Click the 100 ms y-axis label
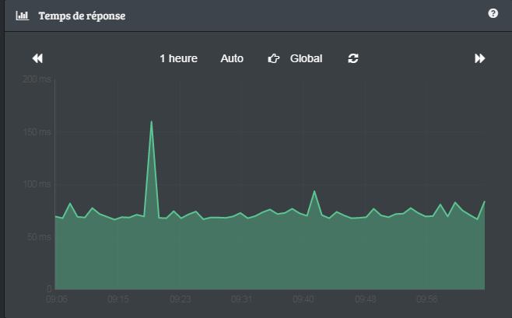Image resolution: width=512 pixels, height=318 pixels. click(x=37, y=184)
